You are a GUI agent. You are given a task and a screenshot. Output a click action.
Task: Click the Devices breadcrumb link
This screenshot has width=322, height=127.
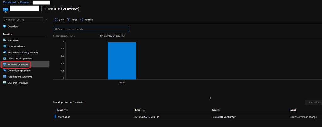click(x=25, y=3)
